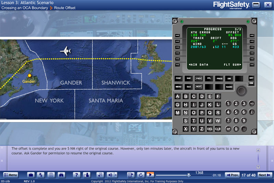Click the SP space key
The height and width of the screenshot is (183, 274).
point(228,129)
